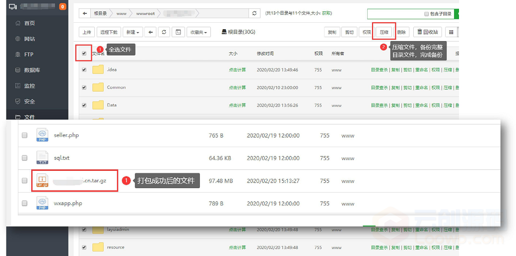Refresh the path with the path-bar reload icon
Viewport: 516px width, 256px height.
click(254, 13)
